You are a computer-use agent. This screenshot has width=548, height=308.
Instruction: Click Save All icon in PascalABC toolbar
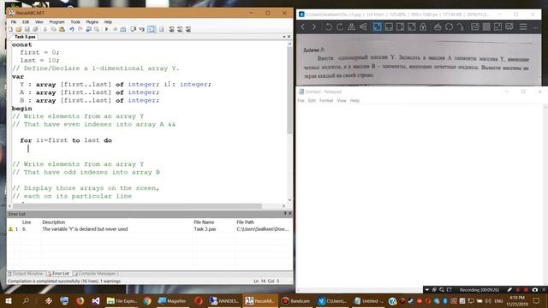(35, 29)
